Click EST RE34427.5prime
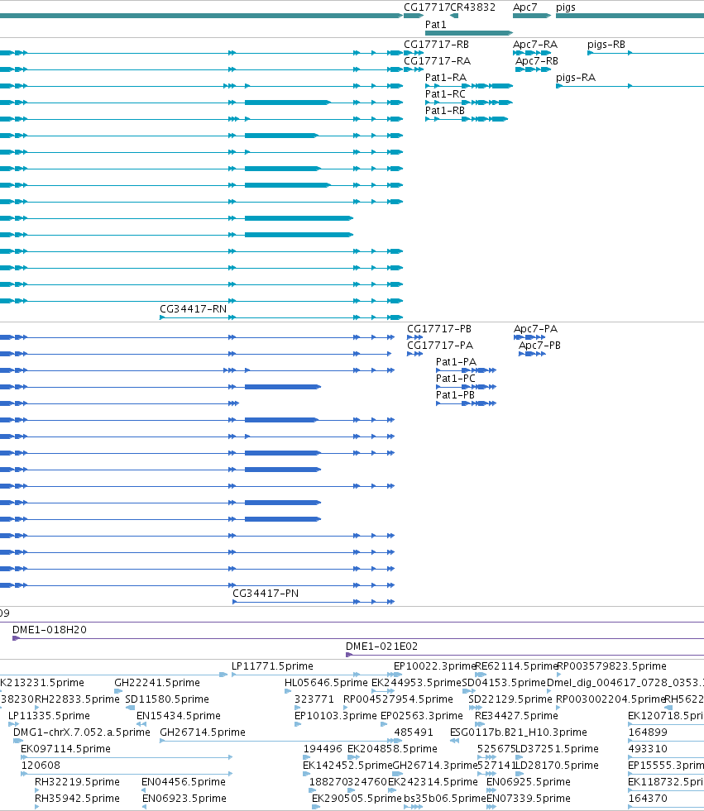704x811 pixels. pos(516,716)
